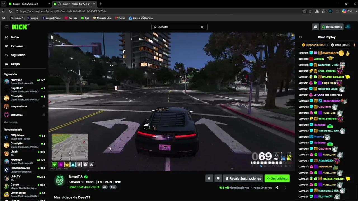Image resolution: width=358 pixels, height=201 pixels.
Task: Click the clock HUD icon
Action: pyautogui.click(x=85, y=165)
